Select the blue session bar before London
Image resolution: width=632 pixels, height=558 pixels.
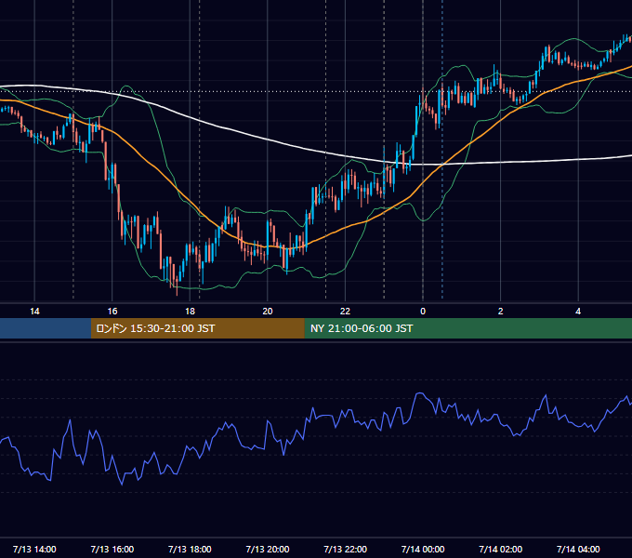click(46, 328)
